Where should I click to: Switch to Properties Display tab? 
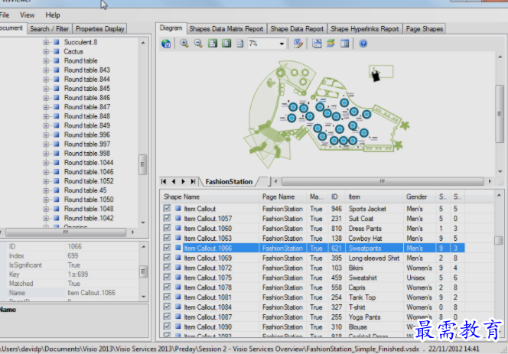pyautogui.click(x=99, y=29)
